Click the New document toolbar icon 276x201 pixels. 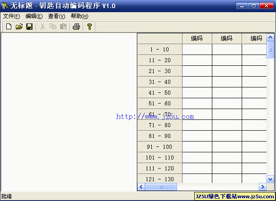click(x=9, y=27)
